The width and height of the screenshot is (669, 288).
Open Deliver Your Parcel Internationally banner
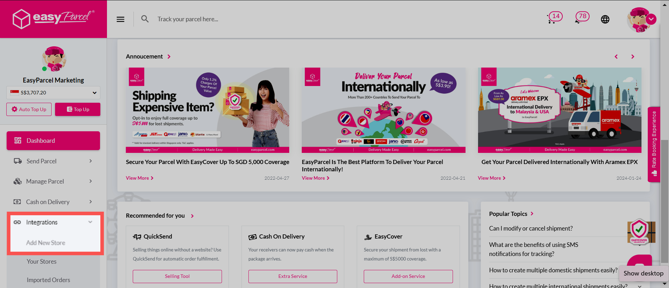[x=384, y=110]
